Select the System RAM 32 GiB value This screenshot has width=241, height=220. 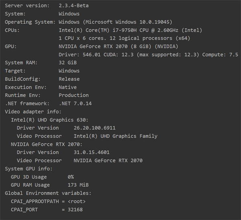(67, 63)
